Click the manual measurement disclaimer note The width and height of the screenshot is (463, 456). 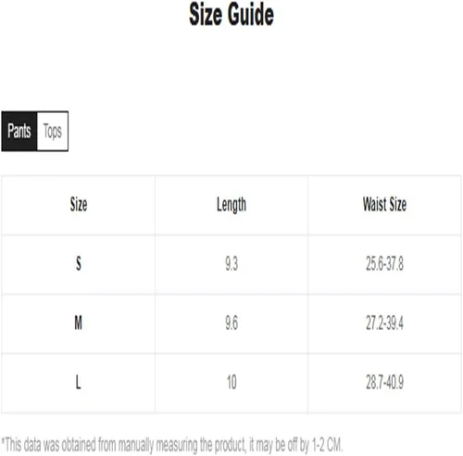pyautogui.click(x=172, y=445)
